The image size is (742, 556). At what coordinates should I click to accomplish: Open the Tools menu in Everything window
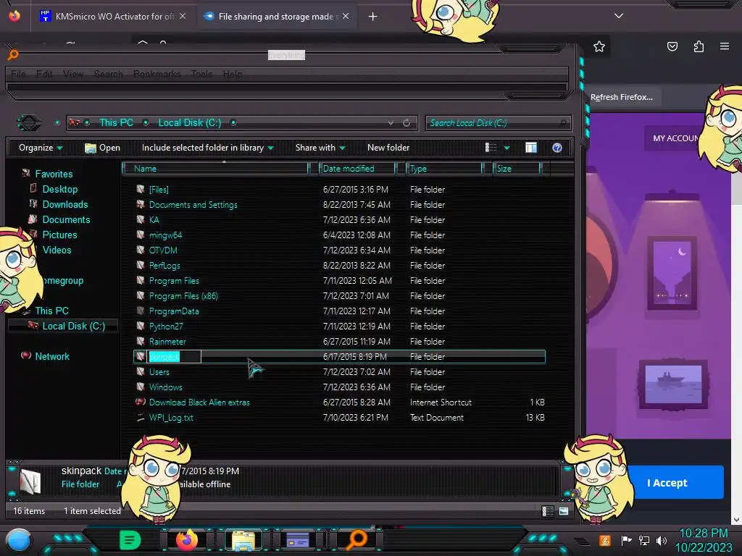(201, 75)
